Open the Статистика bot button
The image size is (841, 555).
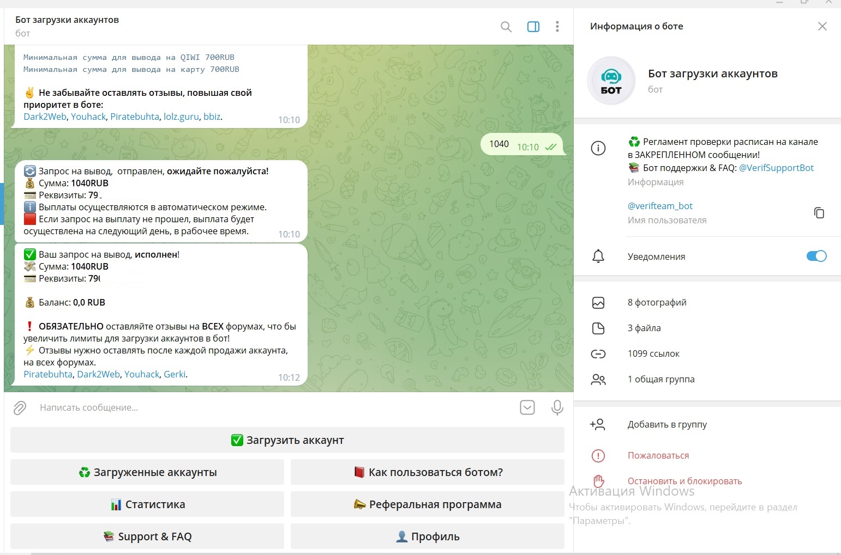(147, 504)
